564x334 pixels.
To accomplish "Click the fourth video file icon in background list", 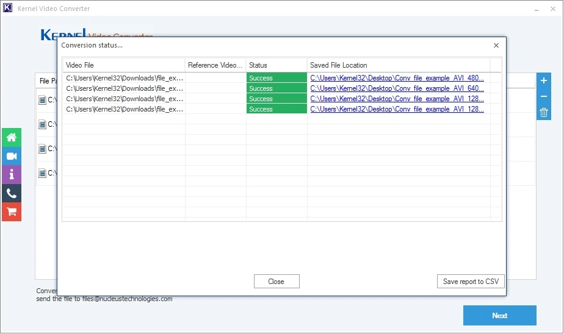I will 43,173.
